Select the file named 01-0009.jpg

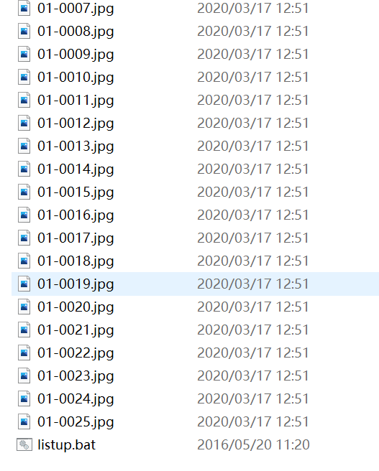(x=76, y=55)
